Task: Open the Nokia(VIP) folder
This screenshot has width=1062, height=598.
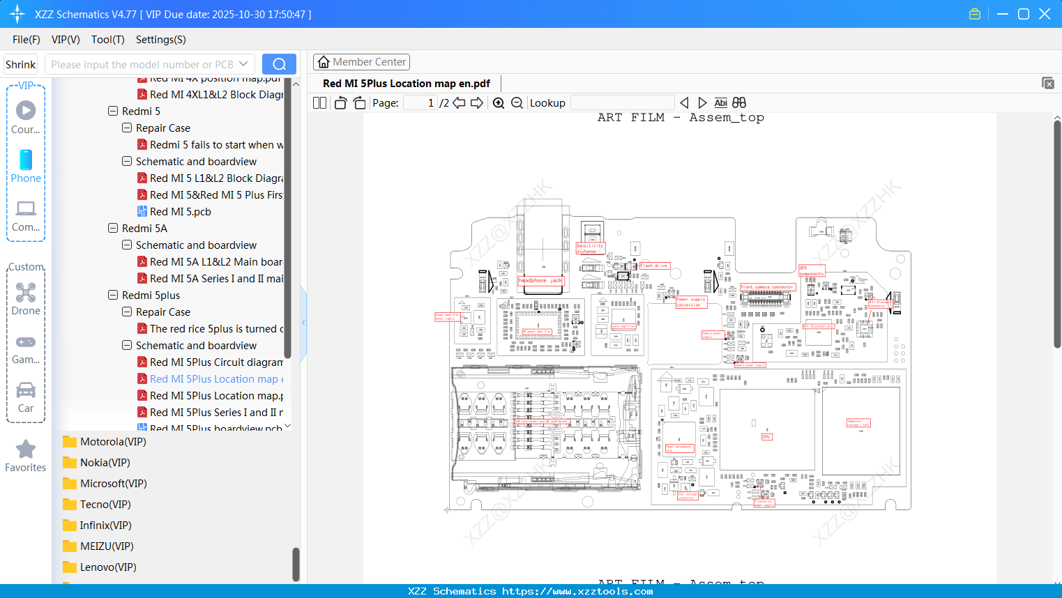Action: (x=96, y=463)
